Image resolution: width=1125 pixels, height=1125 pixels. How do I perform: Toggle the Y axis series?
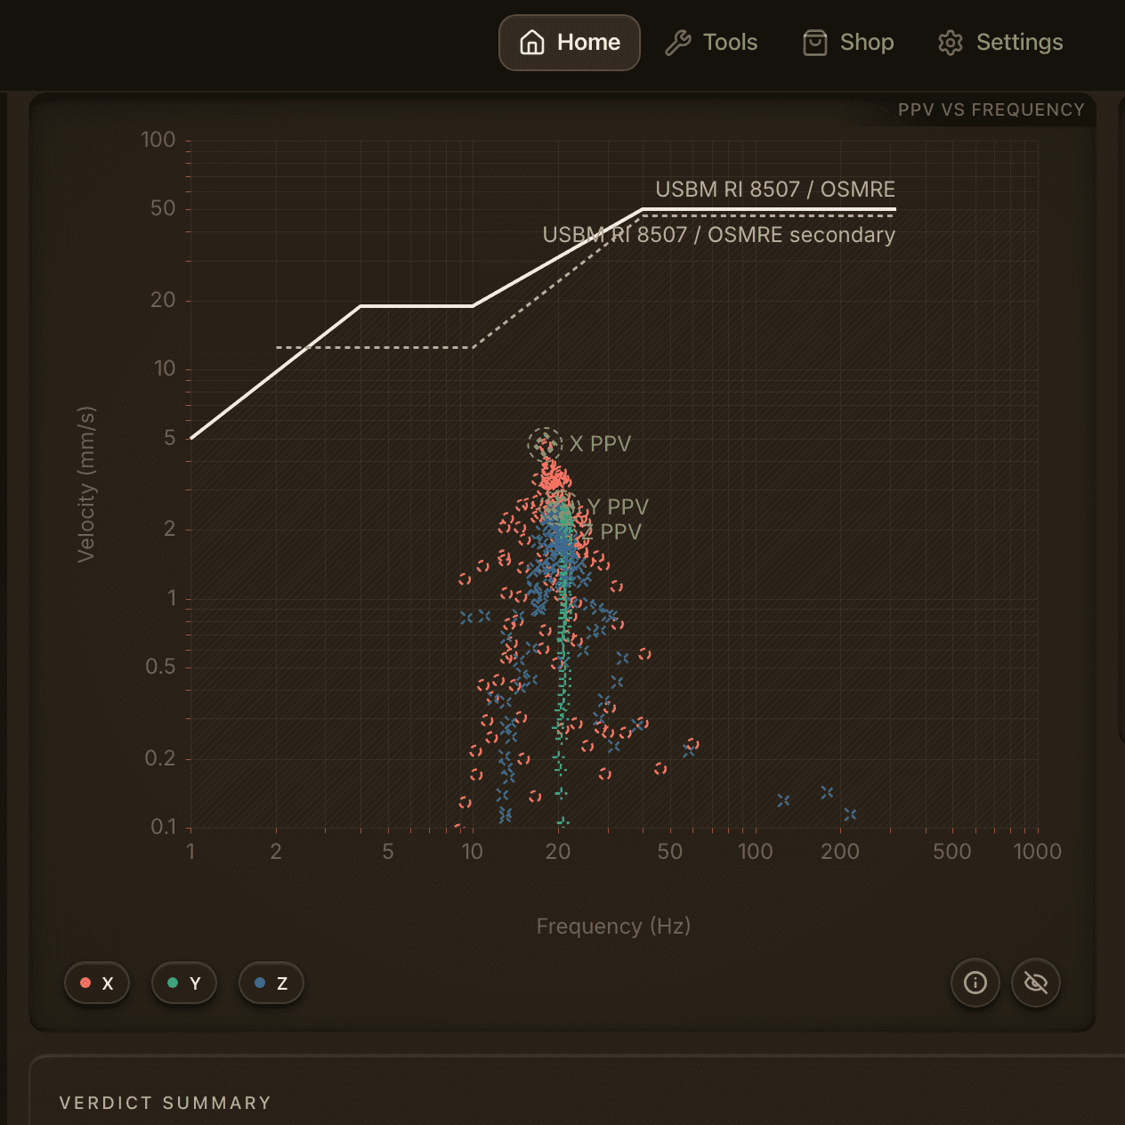point(184,983)
